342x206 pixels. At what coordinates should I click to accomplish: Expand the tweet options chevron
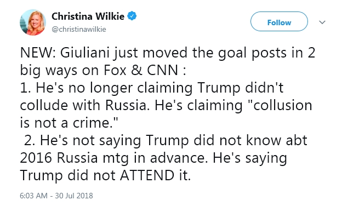coord(322,22)
